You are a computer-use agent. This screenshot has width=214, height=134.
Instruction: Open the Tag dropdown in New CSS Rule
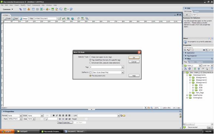pos(122,67)
